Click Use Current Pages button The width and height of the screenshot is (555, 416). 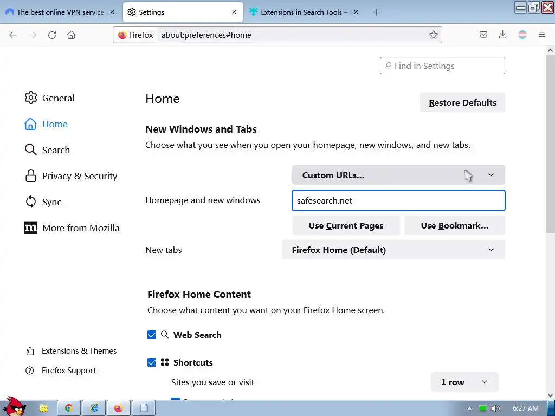click(346, 226)
